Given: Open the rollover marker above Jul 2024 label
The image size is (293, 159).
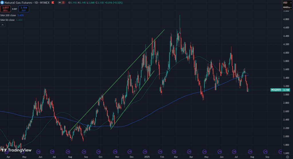Looking at the screenshot, I should pos(52,152).
